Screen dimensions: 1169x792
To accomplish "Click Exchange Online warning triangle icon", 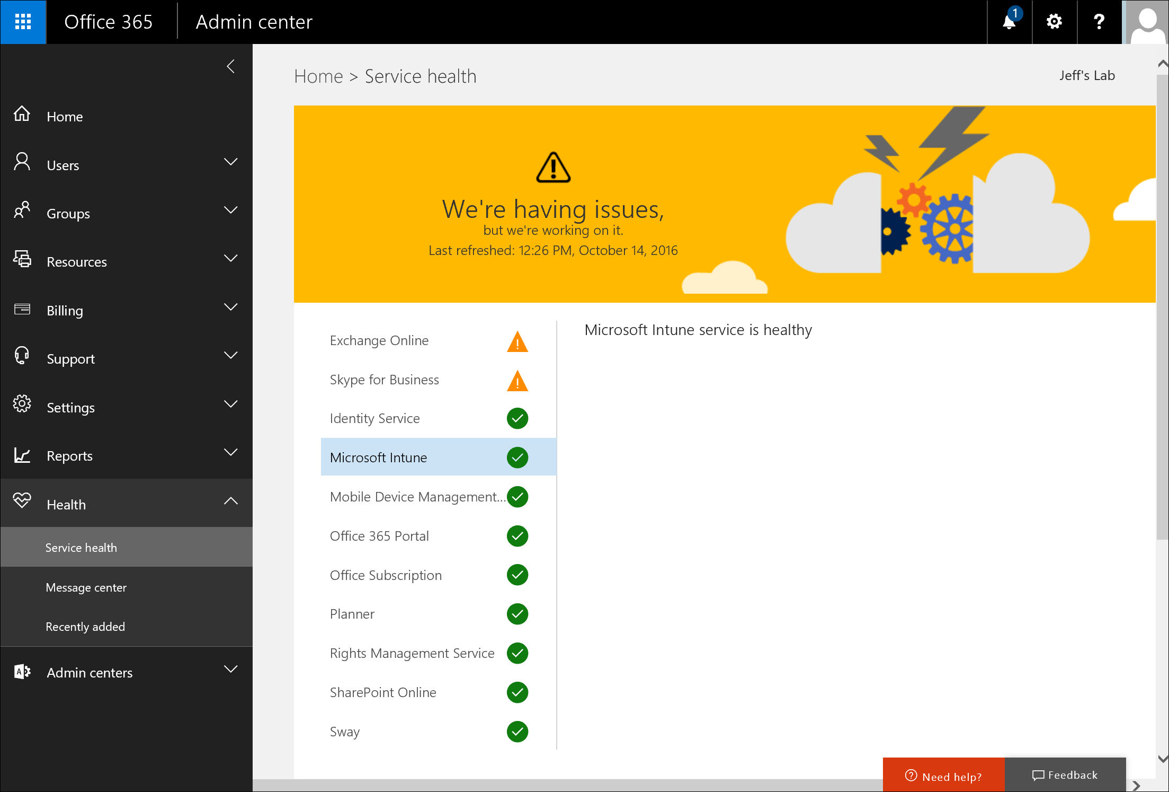I will tap(517, 342).
